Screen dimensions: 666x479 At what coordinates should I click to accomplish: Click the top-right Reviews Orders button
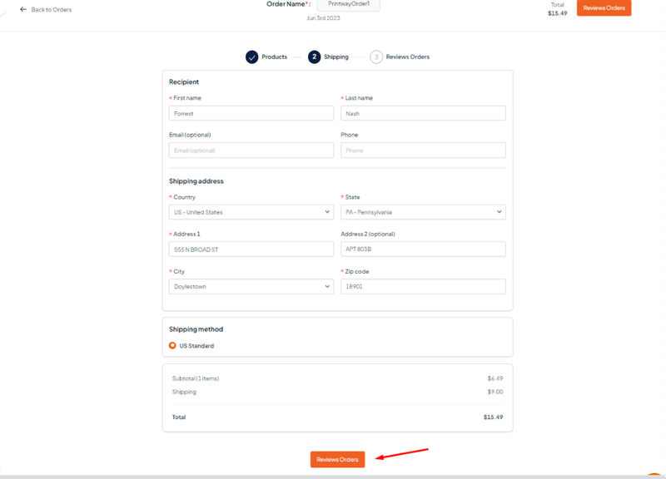(604, 7)
